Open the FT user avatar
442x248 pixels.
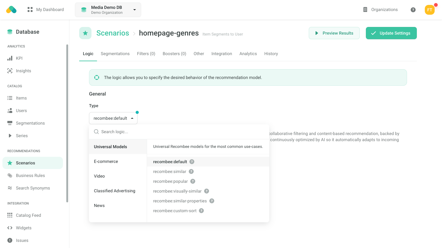pos(430,10)
